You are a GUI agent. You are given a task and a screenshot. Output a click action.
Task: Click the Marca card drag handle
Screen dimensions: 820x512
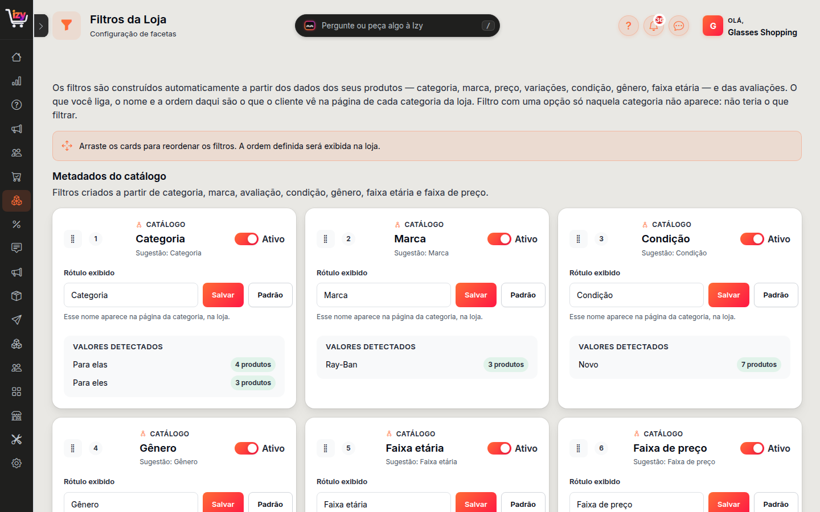click(x=326, y=239)
